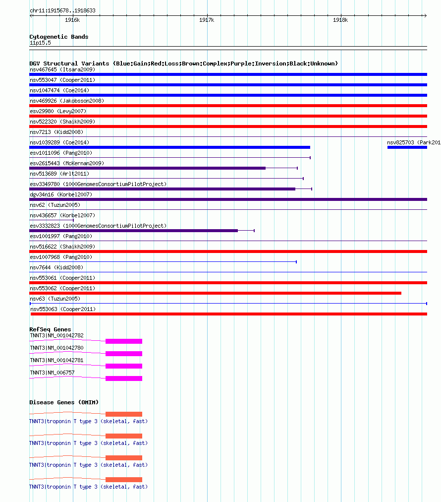Select the nsv513689 (Arlt2011) label
The height and width of the screenshot is (502, 441).
[x=59, y=174]
